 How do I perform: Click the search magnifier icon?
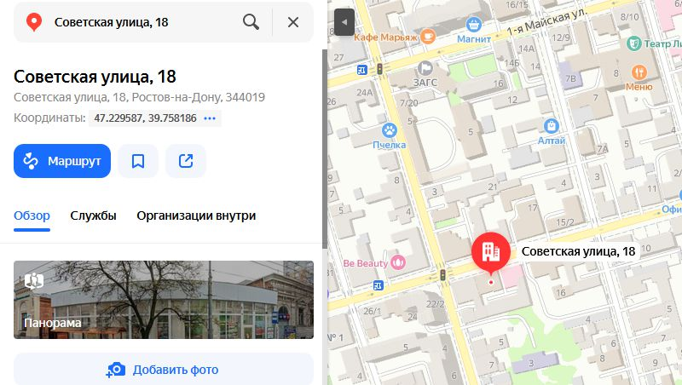[x=251, y=22]
